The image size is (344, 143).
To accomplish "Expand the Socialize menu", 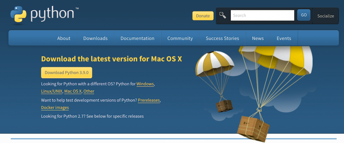I will (x=326, y=16).
